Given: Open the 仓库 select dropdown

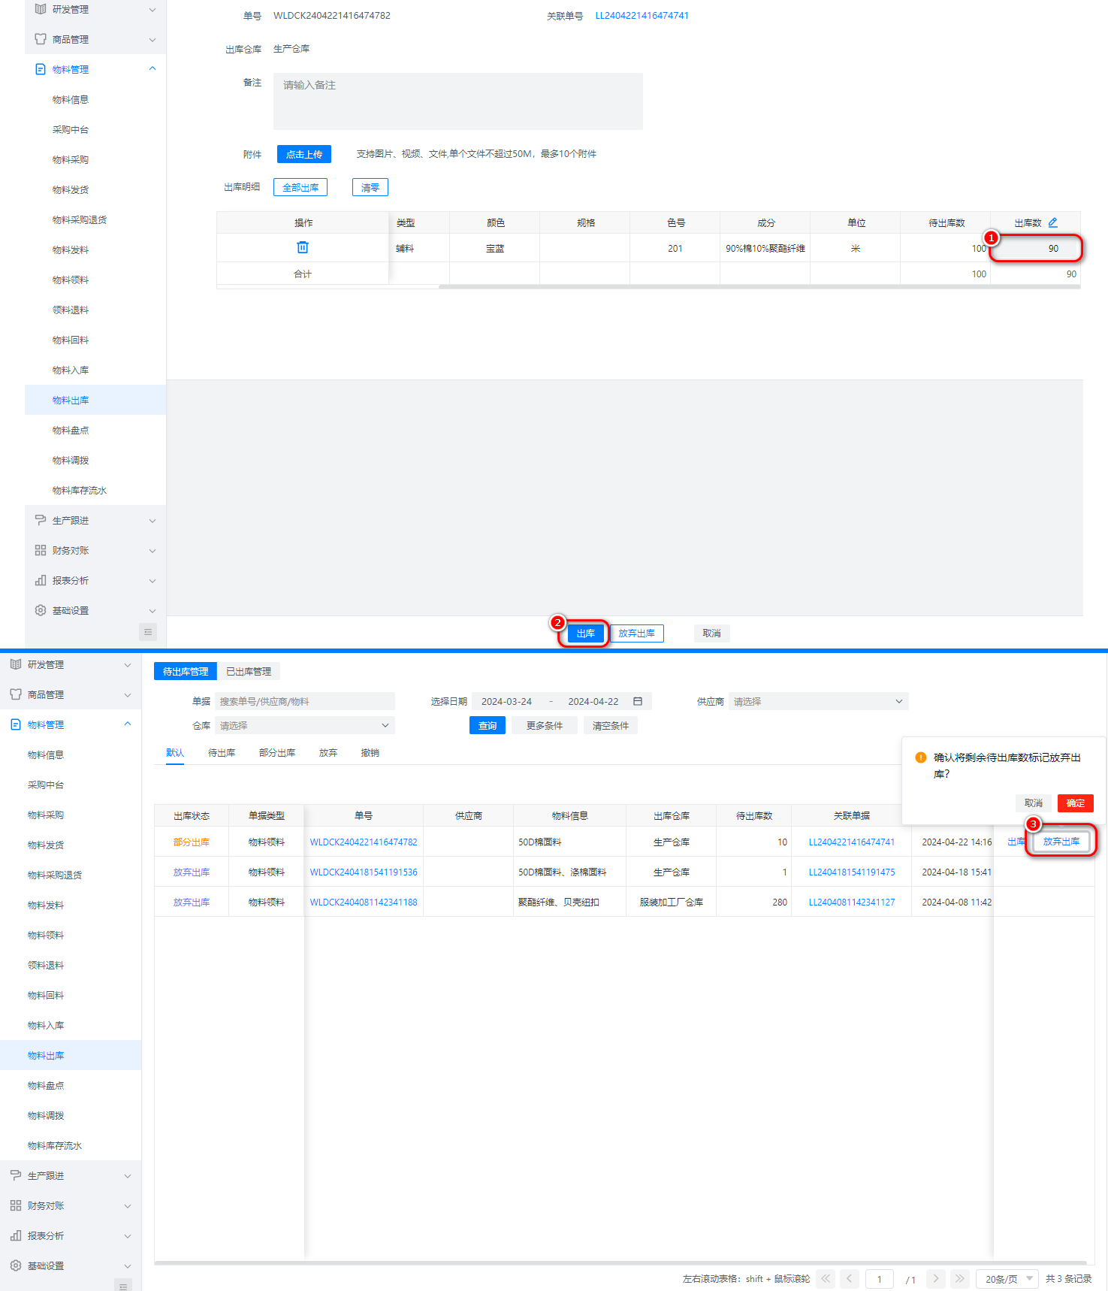Looking at the screenshot, I should (304, 725).
